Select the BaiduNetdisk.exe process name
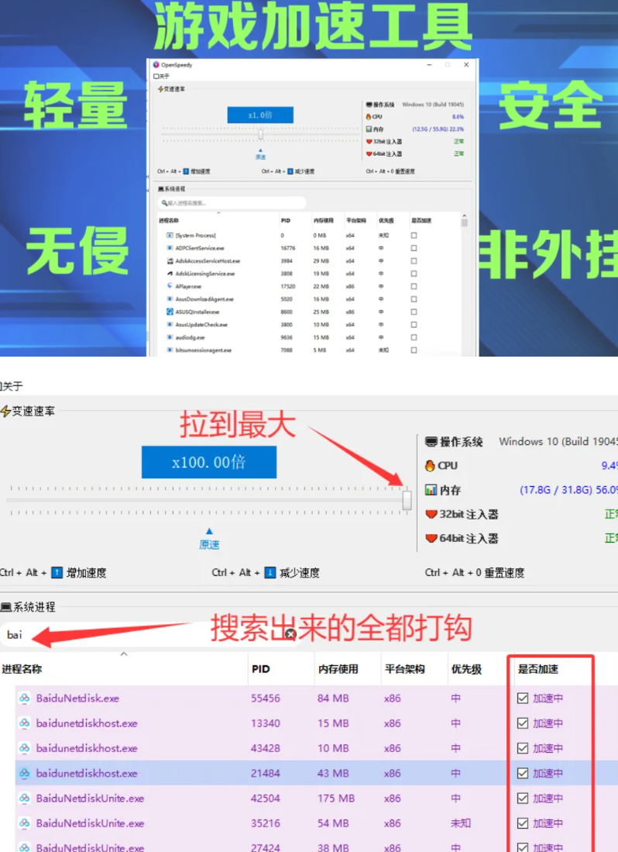This screenshot has width=618, height=852. click(x=77, y=699)
